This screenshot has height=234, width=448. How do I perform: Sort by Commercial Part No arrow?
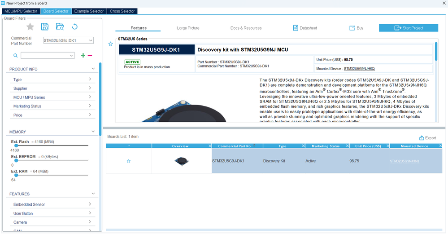pos(254,146)
